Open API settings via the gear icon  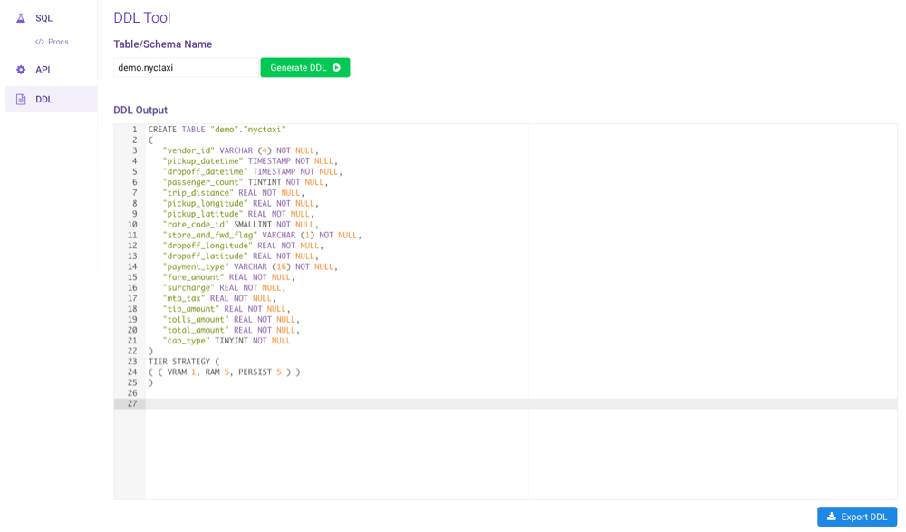tap(19, 69)
